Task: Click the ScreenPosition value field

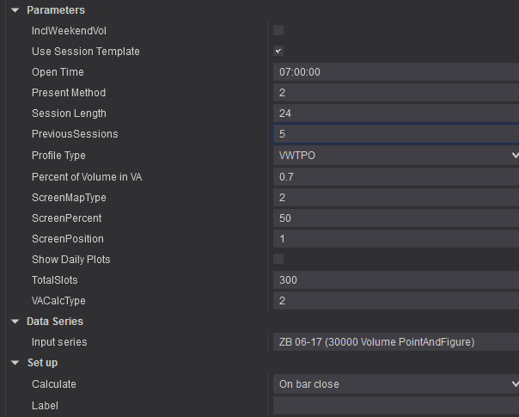Action: point(396,238)
